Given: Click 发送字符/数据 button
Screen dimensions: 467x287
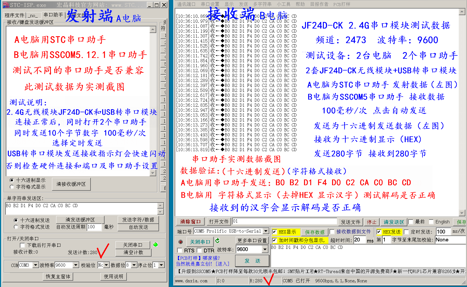Looking at the screenshot, I should (x=138, y=220).
